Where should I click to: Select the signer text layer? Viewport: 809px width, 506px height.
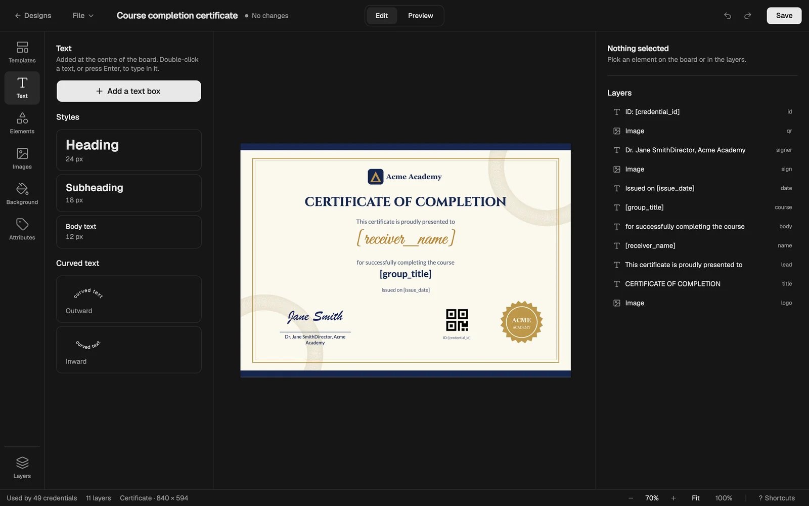tap(702, 150)
